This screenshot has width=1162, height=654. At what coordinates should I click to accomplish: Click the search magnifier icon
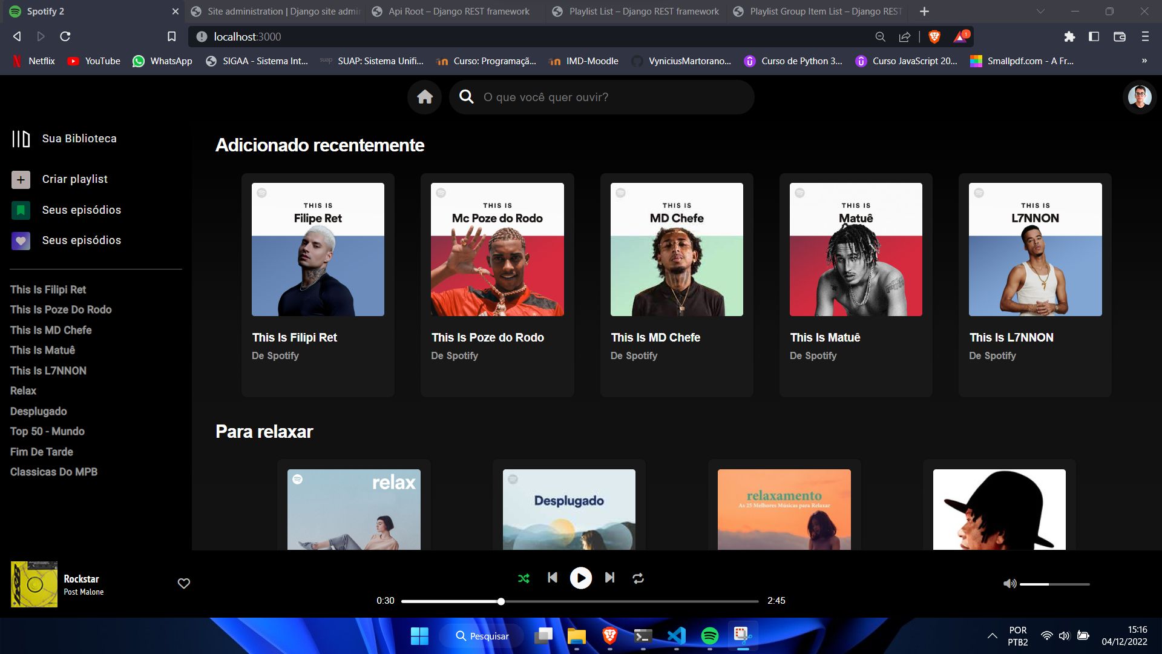pos(466,97)
